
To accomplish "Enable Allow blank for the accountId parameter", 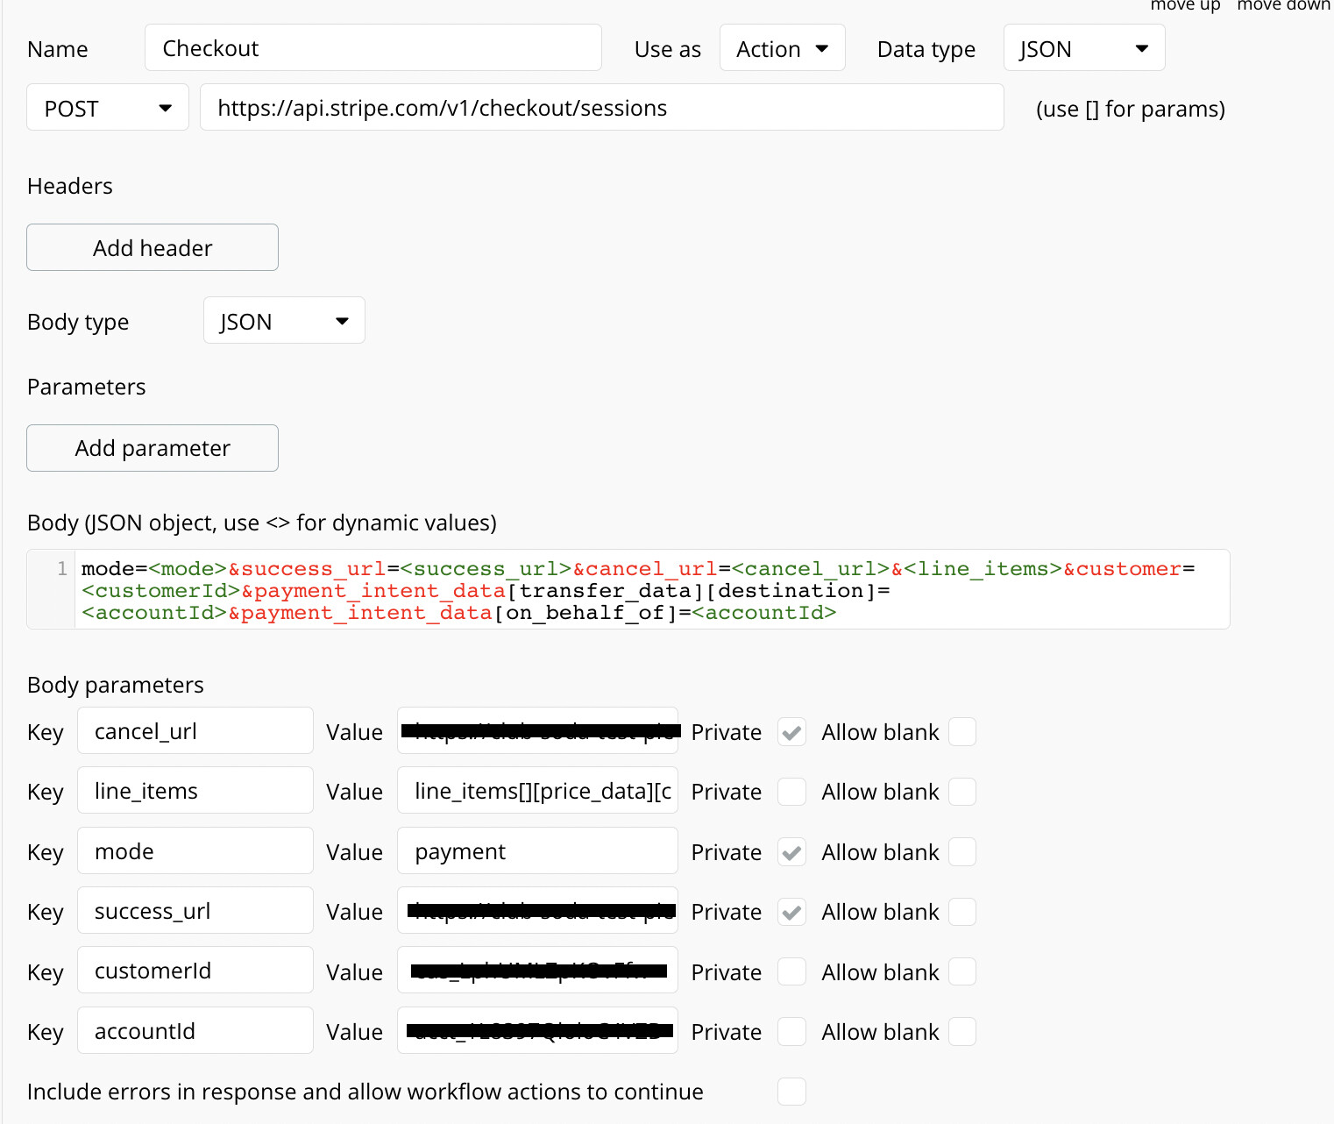I will (962, 1032).
